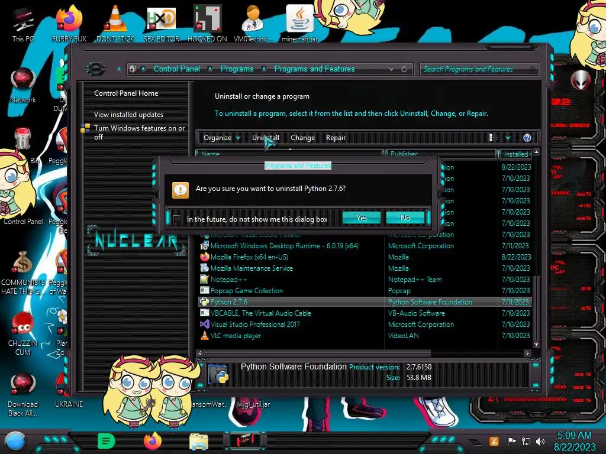Open the DONT STICK VLC shortcut
606x454 pixels.
tap(115, 24)
